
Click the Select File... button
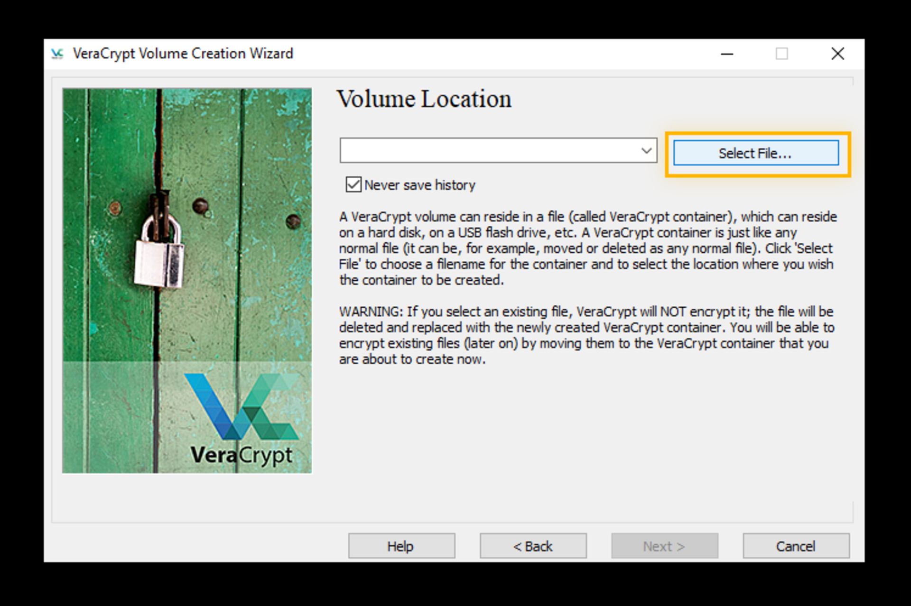[x=756, y=153]
